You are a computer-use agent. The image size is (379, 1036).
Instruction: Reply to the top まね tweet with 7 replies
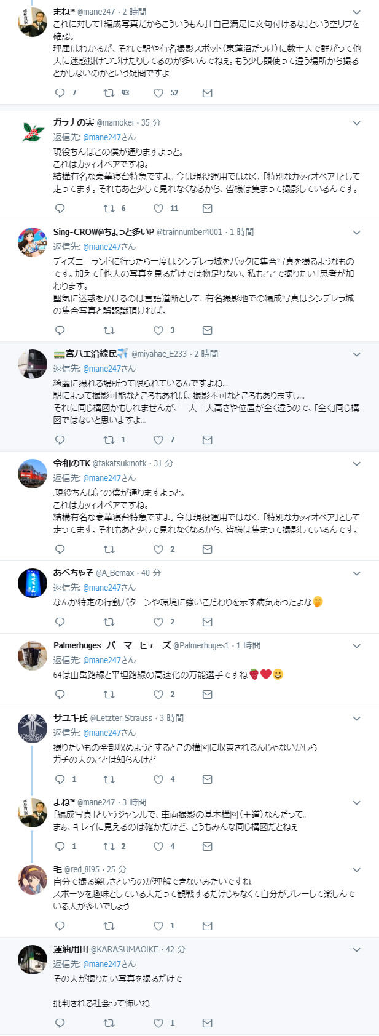coord(60,93)
